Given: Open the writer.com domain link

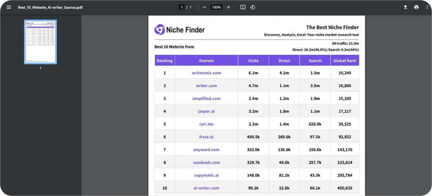Looking at the screenshot, I should [206, 86].
